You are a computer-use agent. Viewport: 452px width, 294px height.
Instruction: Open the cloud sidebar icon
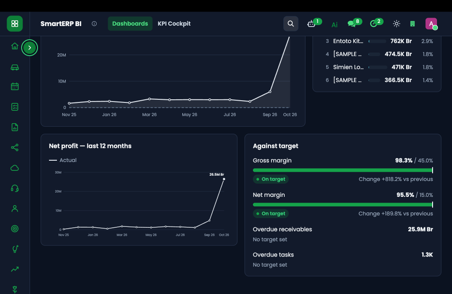(x=15, y=168)
